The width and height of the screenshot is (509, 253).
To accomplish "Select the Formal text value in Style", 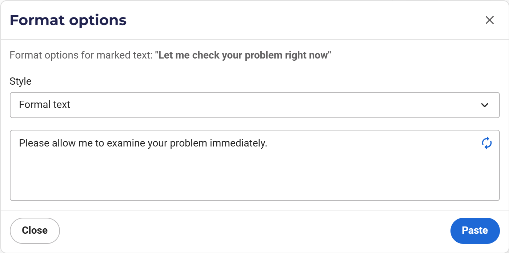I will [45, 105].
